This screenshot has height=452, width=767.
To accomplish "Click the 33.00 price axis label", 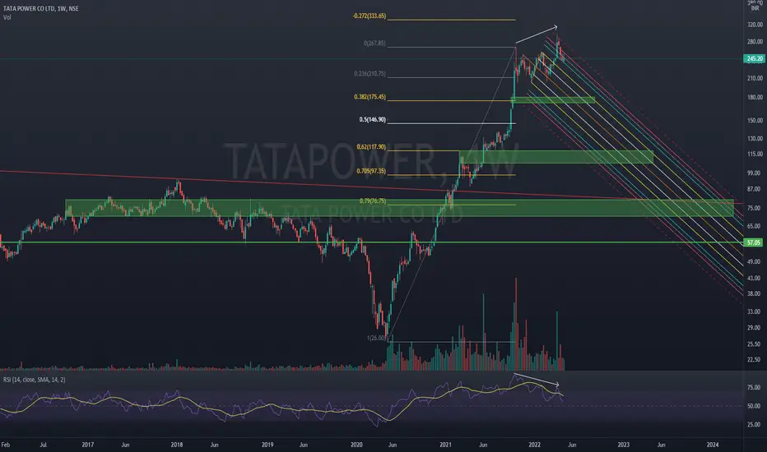I will 755,311.
